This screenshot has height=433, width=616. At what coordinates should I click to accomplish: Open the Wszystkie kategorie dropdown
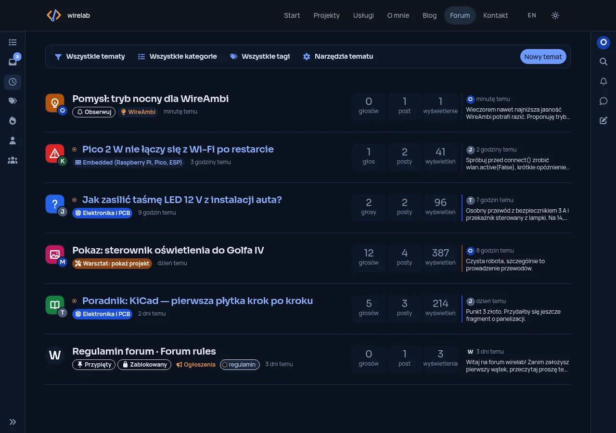click(177, 56)
